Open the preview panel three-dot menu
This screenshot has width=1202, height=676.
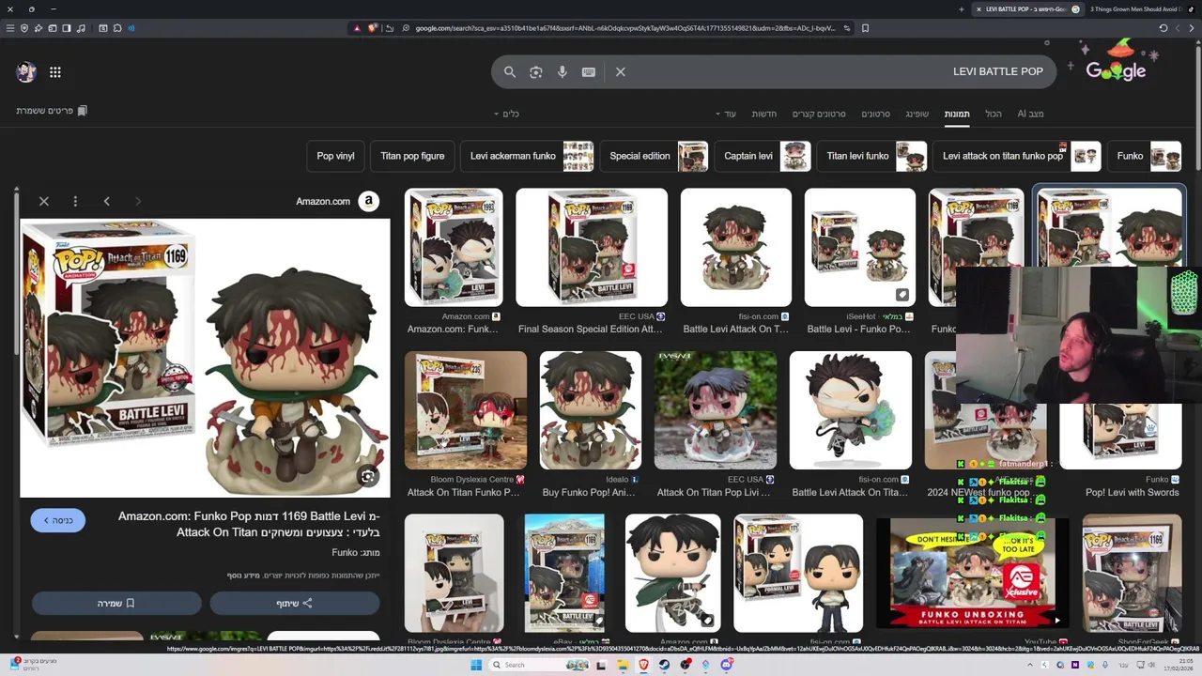tap(75, 201)
